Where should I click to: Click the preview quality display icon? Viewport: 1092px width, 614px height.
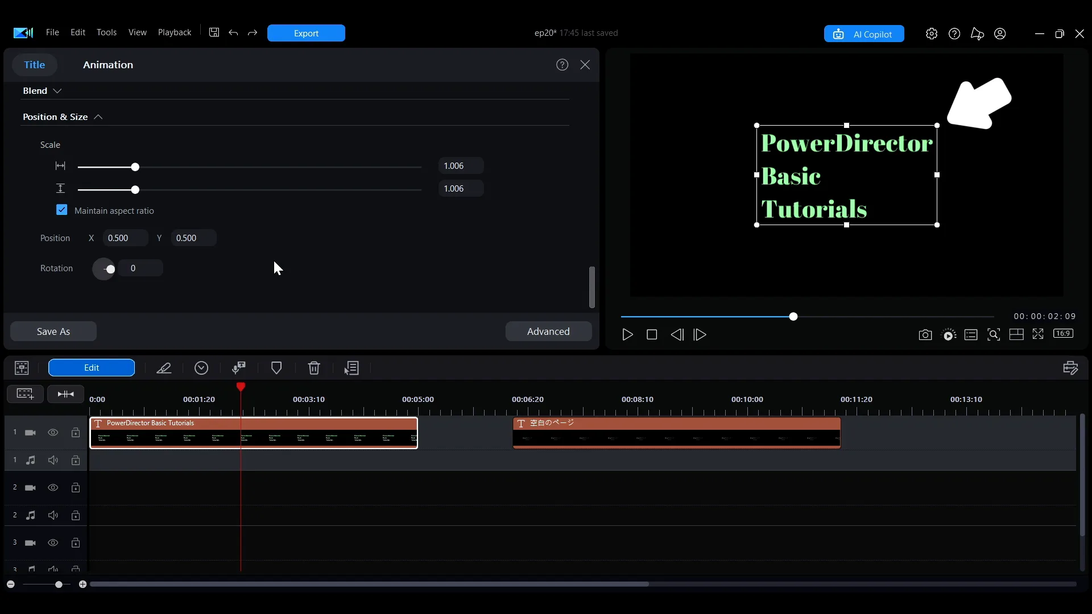coord(971,335)
